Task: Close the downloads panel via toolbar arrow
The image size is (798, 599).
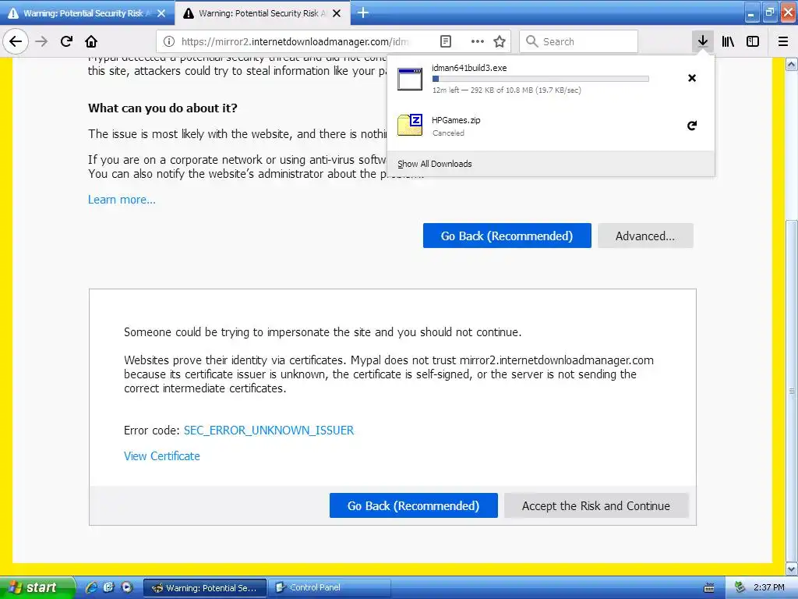Action: click(703, 41)
